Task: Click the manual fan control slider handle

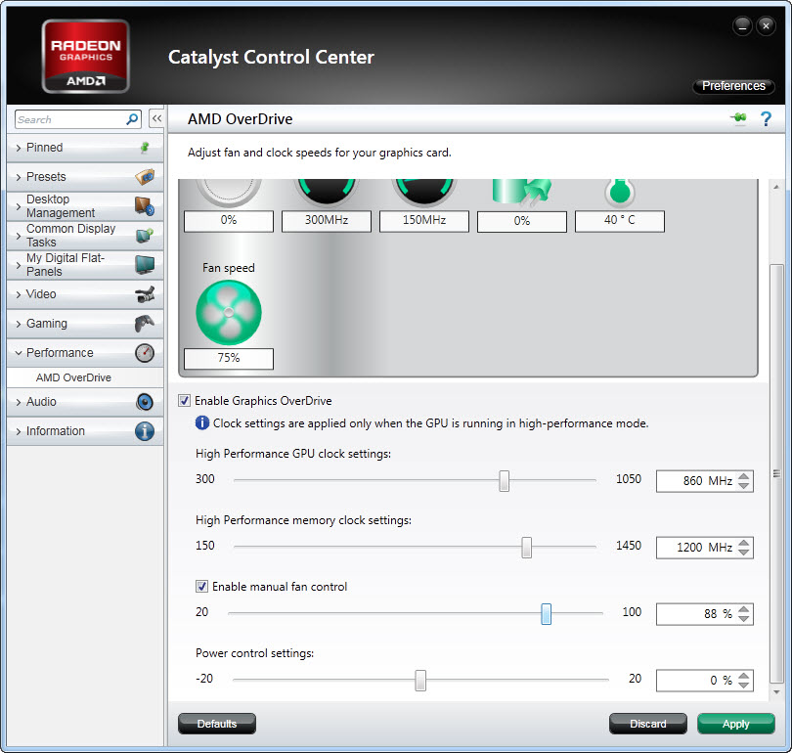Action: (x=546, y=614)
